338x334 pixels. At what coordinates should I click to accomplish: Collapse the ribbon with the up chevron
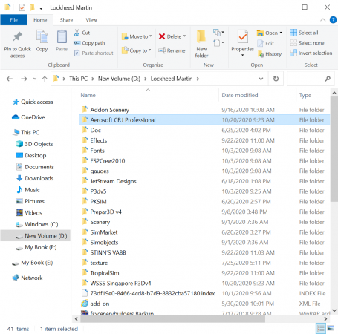point(322,20)
